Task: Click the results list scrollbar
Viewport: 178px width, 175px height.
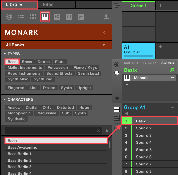Action: point(110,145)
